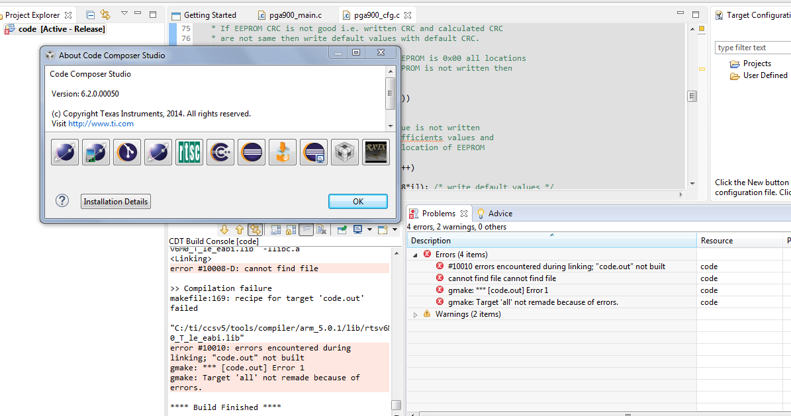Open Installation Details
791x416 pixels.
click(116, 201)
